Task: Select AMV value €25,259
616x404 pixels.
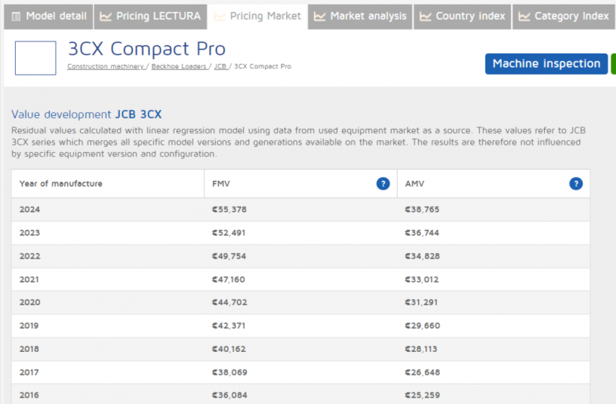Action: pos(422,395)
